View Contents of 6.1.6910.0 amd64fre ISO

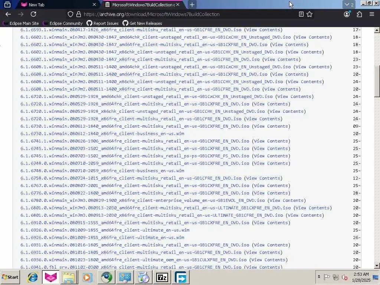coord(271,223)
